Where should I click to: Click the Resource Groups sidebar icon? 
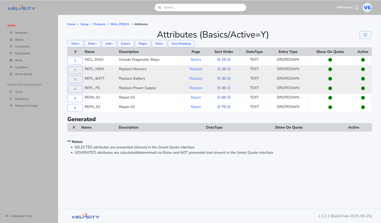tap(11, 106)
